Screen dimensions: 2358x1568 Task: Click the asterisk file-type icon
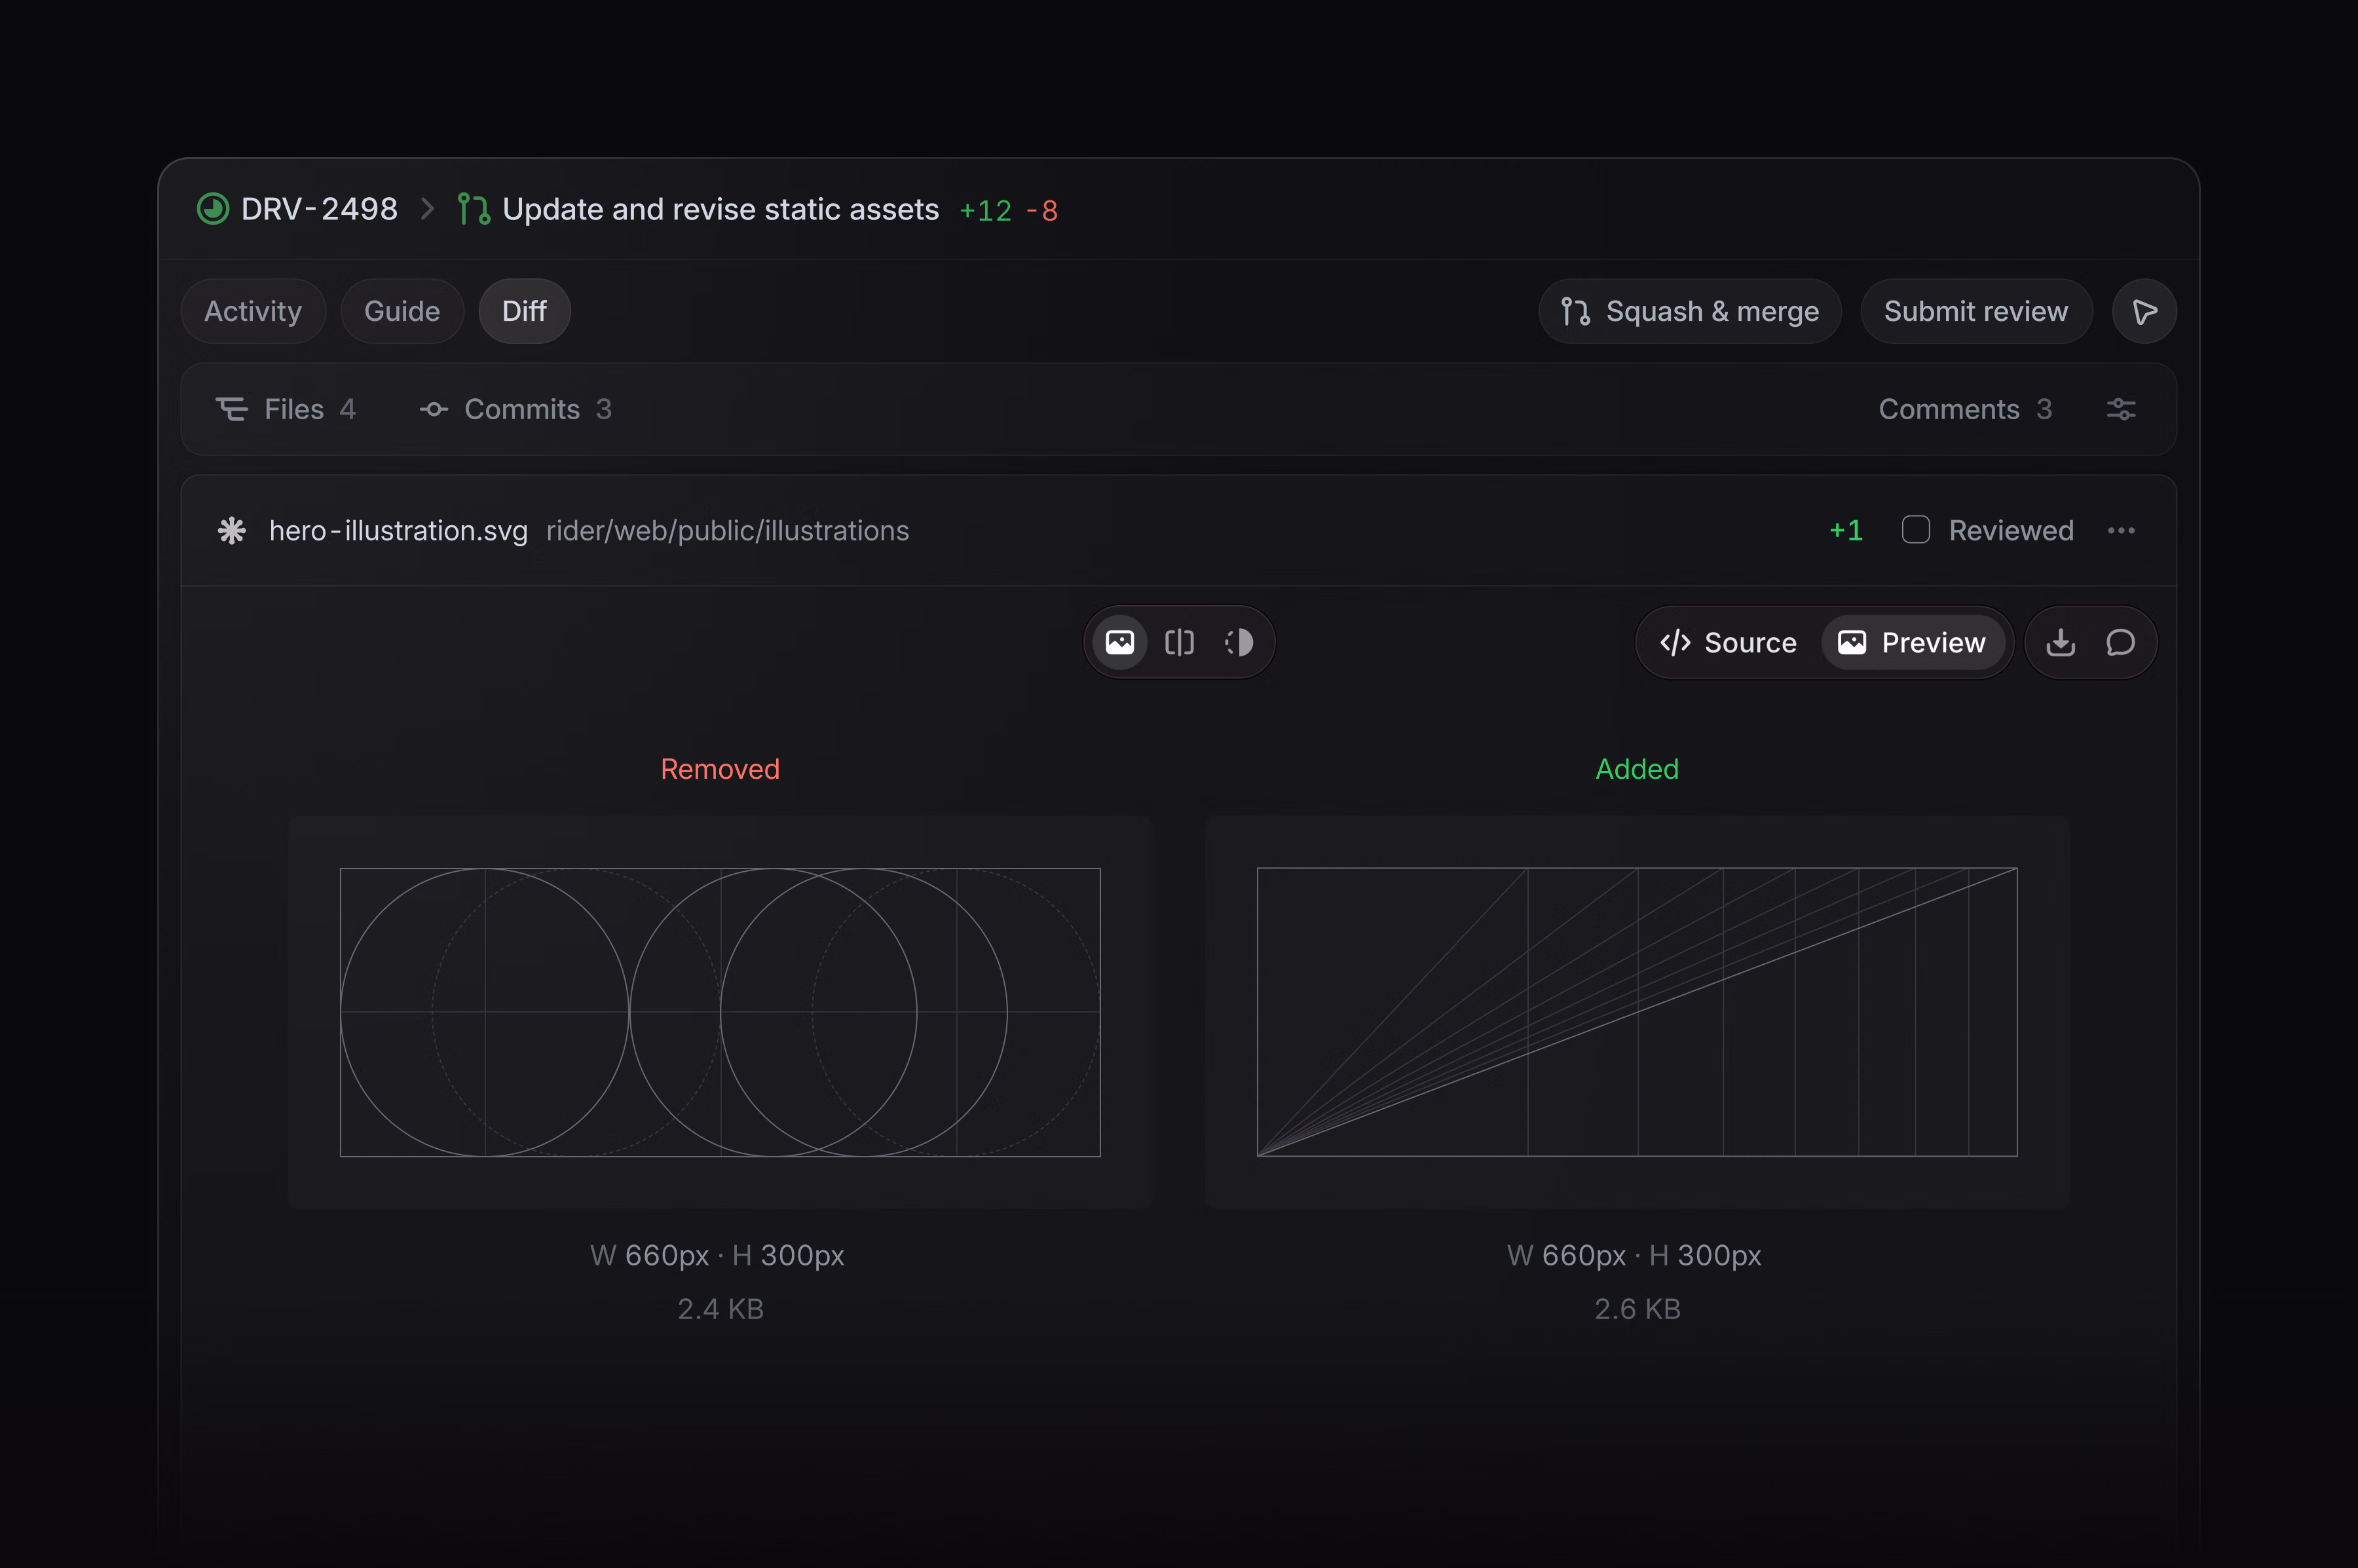pos(232,530)
